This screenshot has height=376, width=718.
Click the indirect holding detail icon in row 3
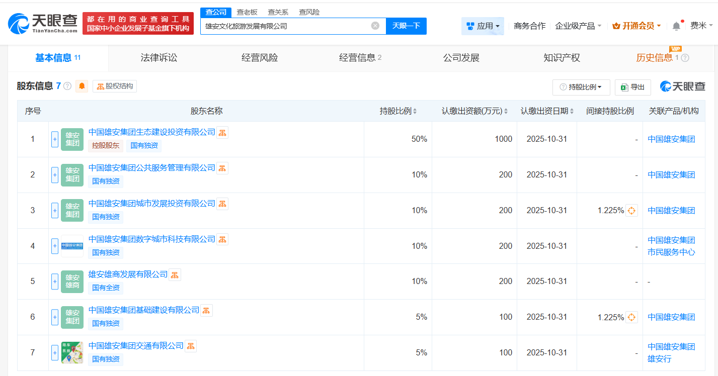(631, 211)
